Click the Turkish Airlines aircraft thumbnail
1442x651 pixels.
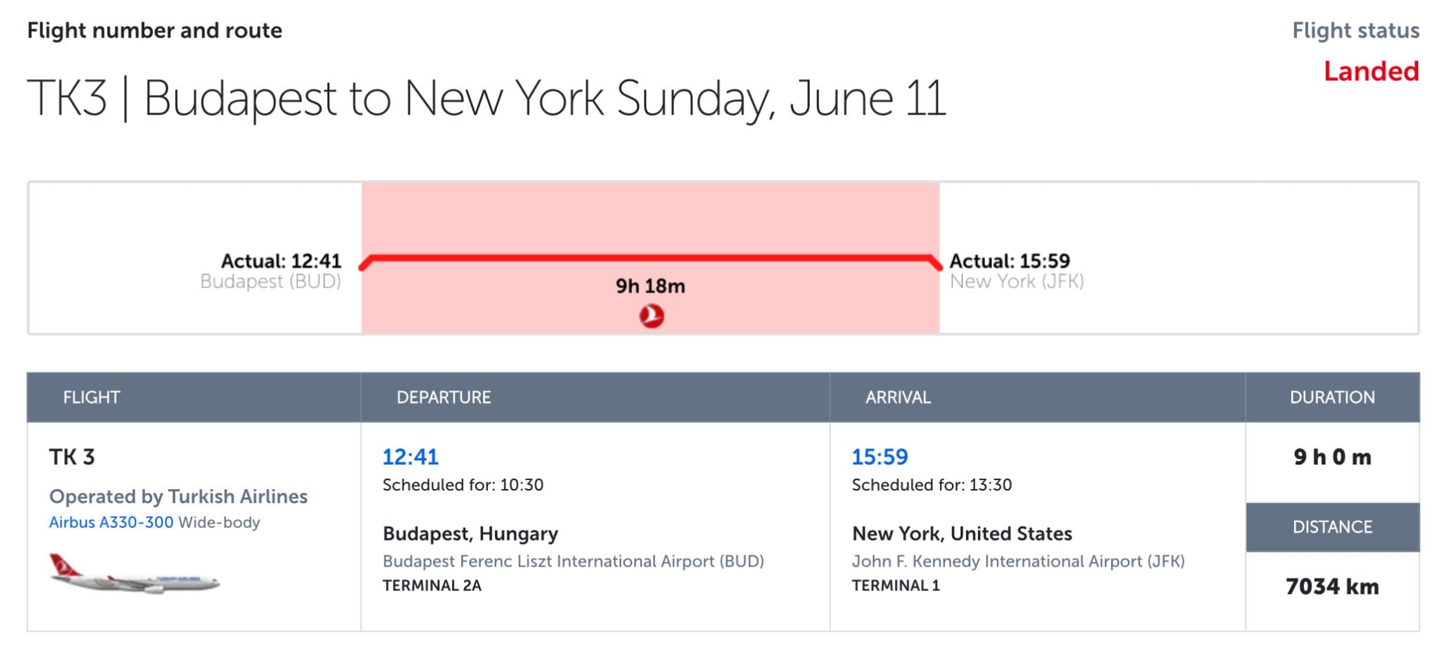(x=134, y=574)
